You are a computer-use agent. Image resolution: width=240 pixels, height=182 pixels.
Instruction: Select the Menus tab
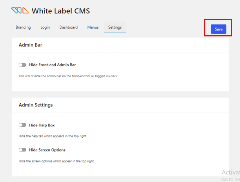click(93, 27)
